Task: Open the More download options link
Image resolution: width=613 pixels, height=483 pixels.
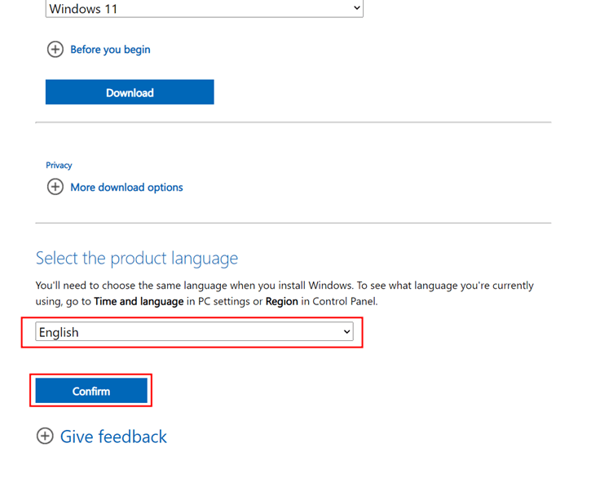Action: coord(126,188)
